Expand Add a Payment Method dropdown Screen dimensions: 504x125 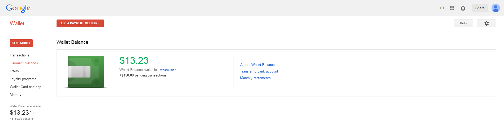click(80, 23)
